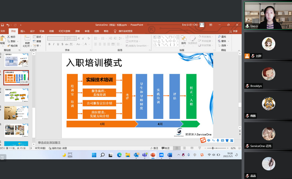Switch to the Insert (插入) ribbon tab
This screenshot has width=292, height=179.
tap(23, 31)
